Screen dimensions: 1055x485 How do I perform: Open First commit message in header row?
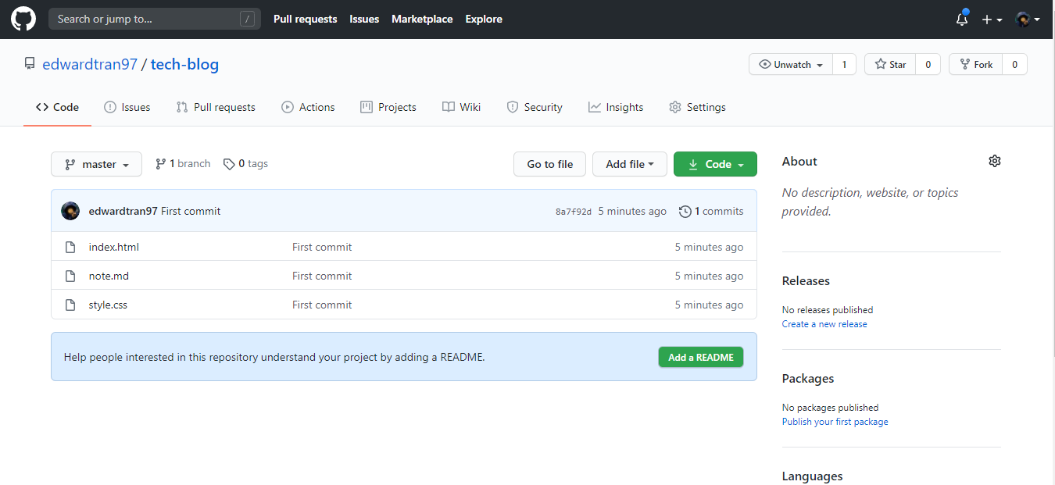tap(191, 211)
